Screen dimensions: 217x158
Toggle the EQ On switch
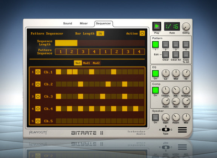click(x=156, y=73)
